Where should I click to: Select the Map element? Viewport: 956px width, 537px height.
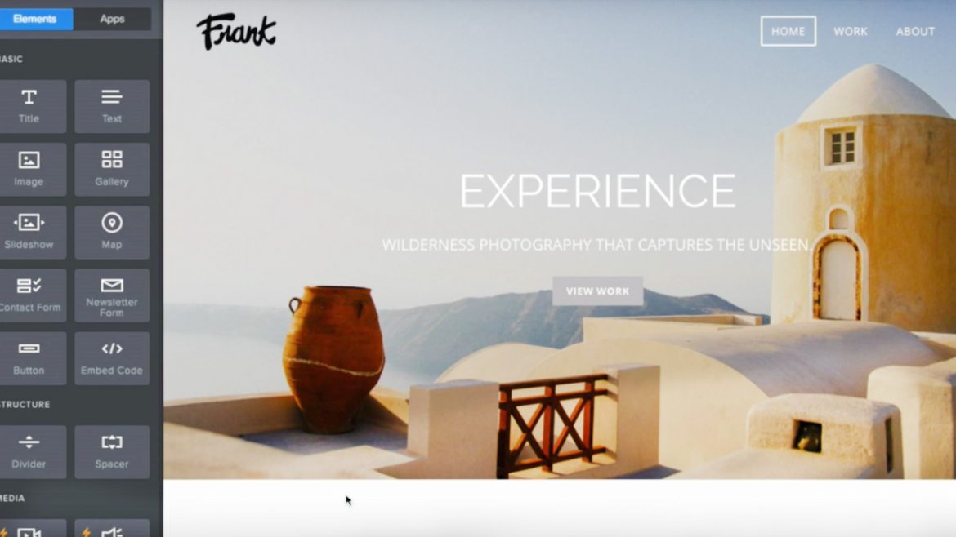tap(112, 232)
